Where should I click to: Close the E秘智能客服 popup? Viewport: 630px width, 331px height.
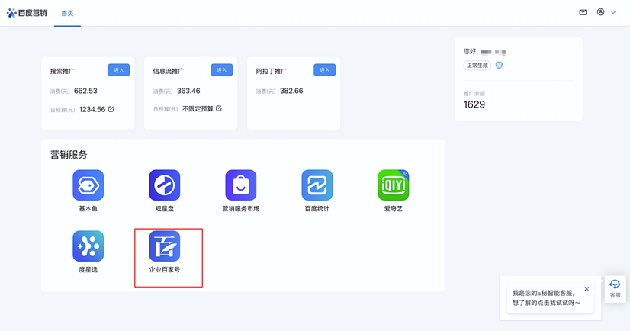587,288
